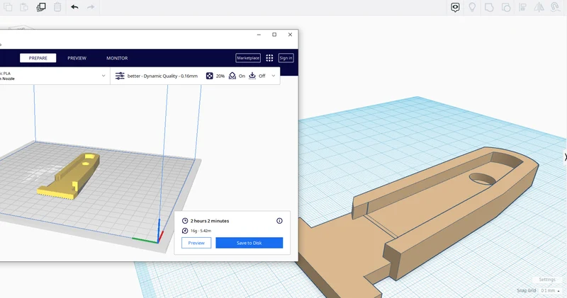Toggle the adhesion setting showing Off
The height and width of the screenshot is (298, 567).
coord(257,76)
